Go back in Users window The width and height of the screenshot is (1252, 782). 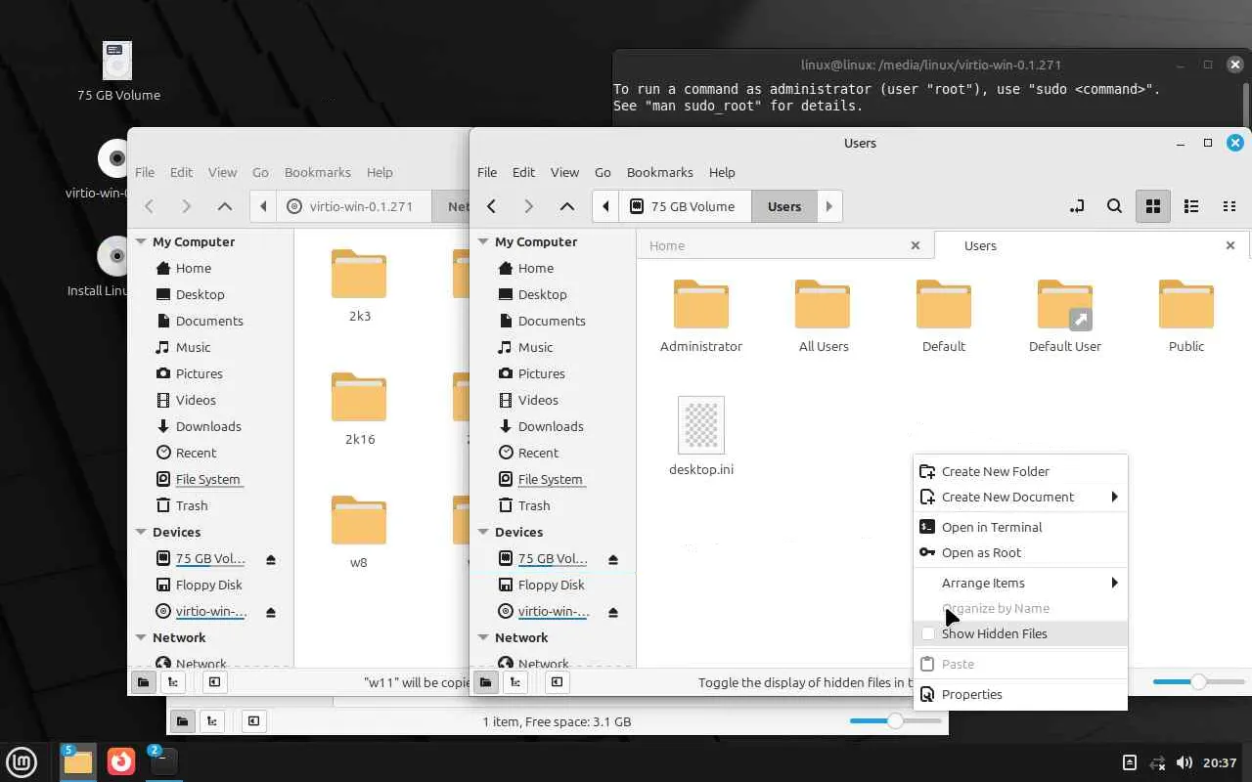pyautogui.click(x=492, y=206)
